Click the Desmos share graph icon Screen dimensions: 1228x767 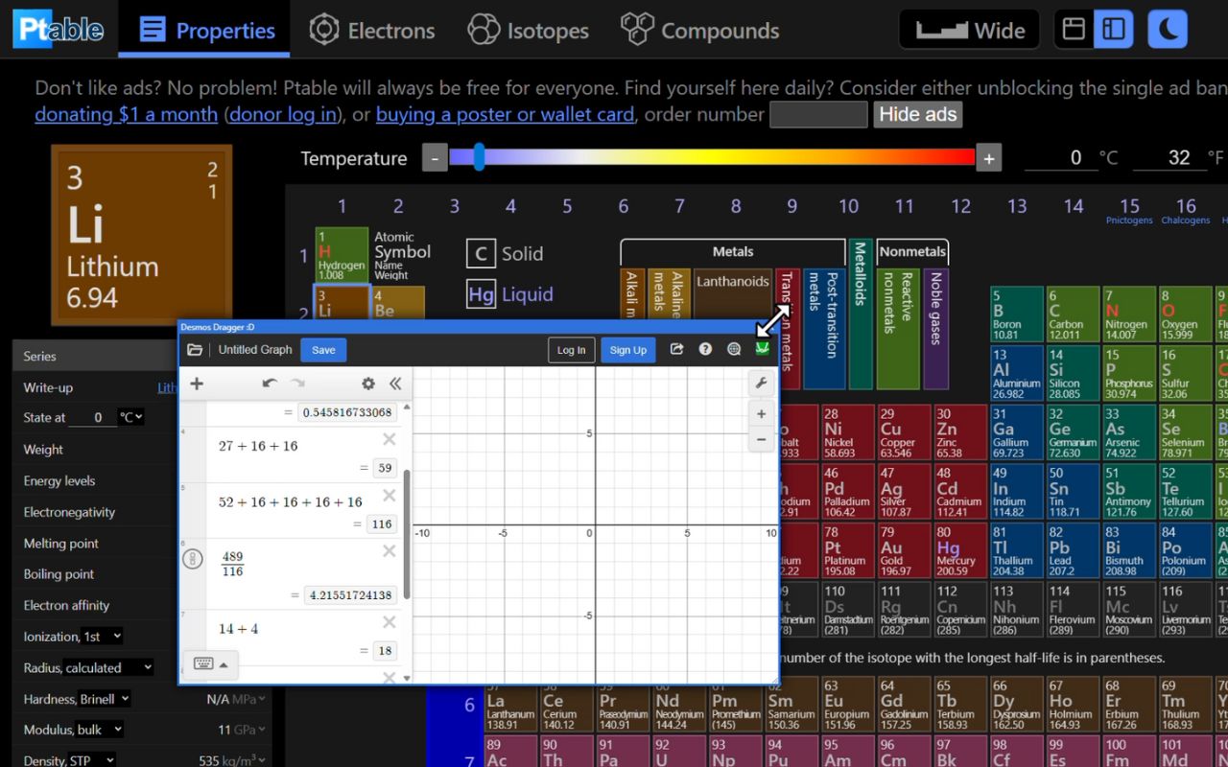point(676,350)
